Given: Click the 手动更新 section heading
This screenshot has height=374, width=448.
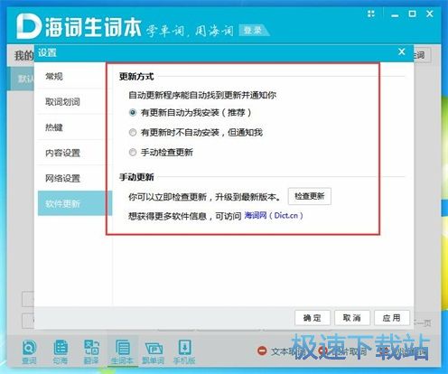Looking at the screenshot, I should tap(136, 177).
